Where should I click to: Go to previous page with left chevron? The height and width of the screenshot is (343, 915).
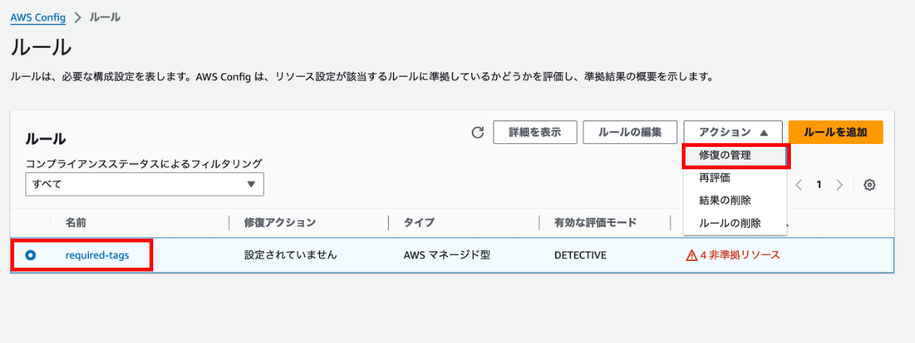(798, 185)
